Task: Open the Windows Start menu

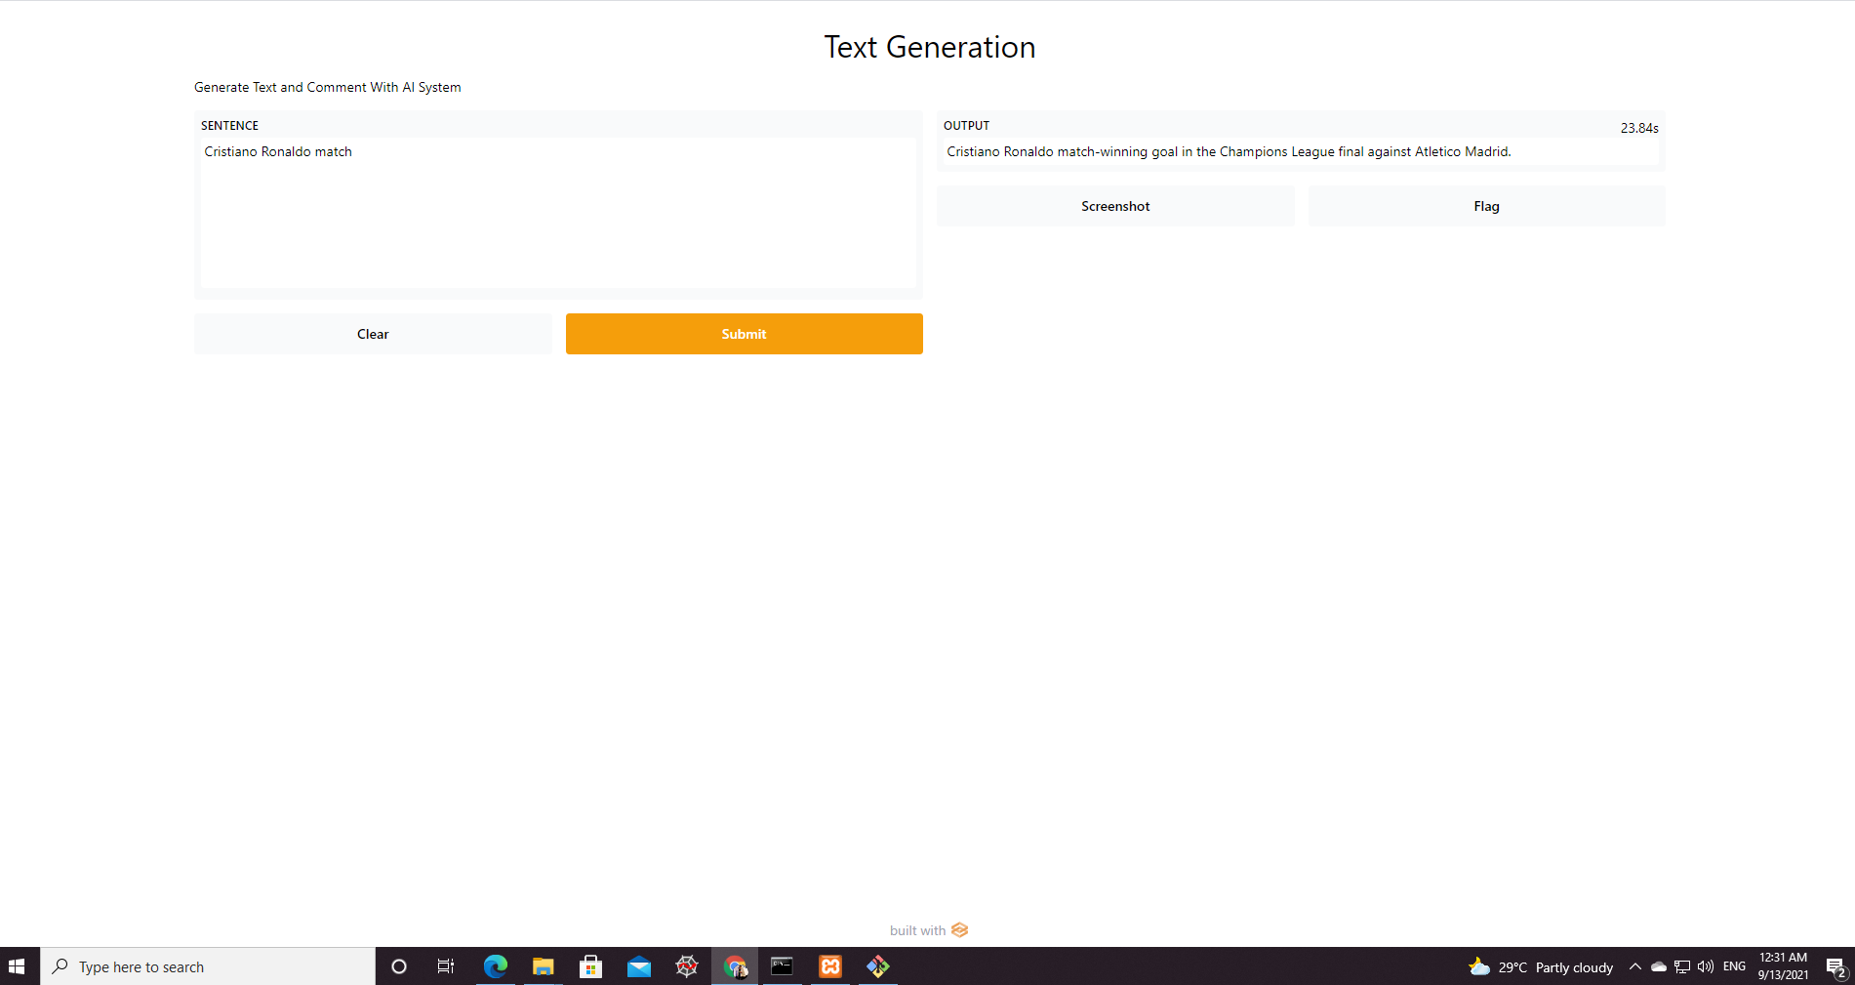Action: (x=17, y=966)
